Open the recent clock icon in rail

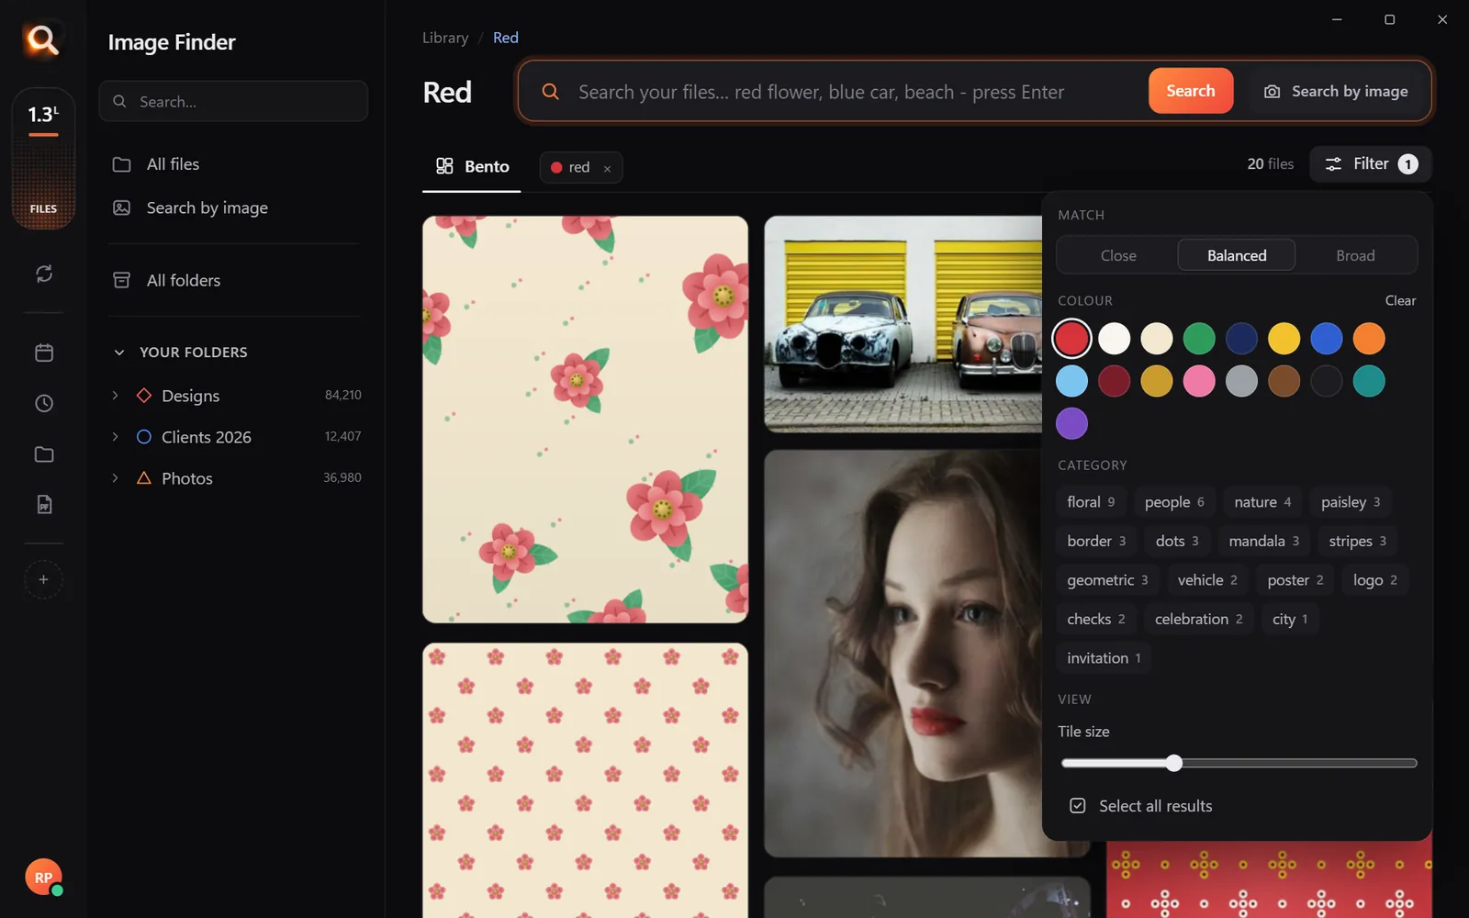(x=43, y=403)
